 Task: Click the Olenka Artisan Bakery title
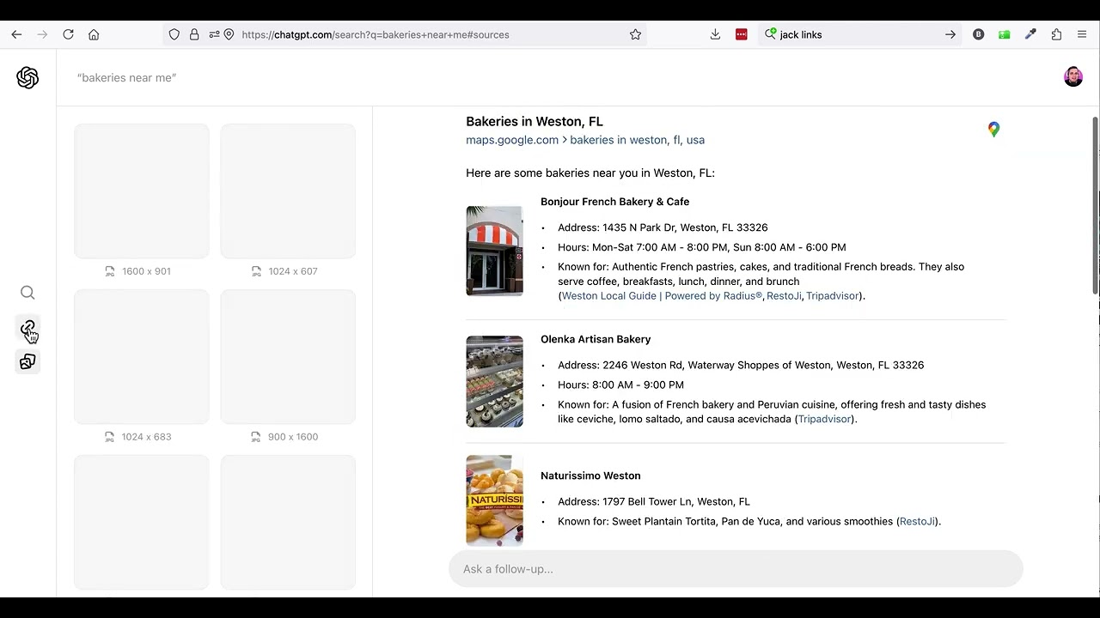(596, 339)
